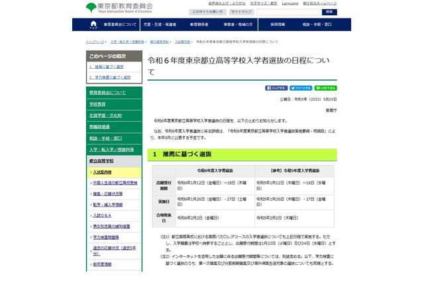Jump to 1 推薦に基づく選抜 in page contents
This screenshot has width=424, height=282.
[107, 67]
